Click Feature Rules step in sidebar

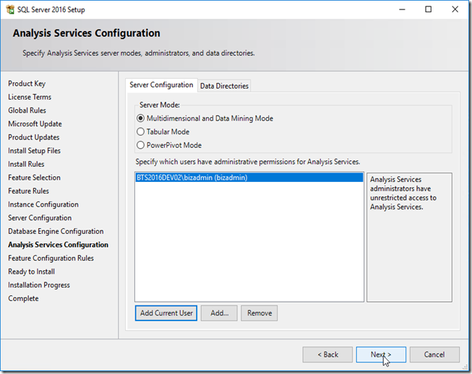(29, 191)
